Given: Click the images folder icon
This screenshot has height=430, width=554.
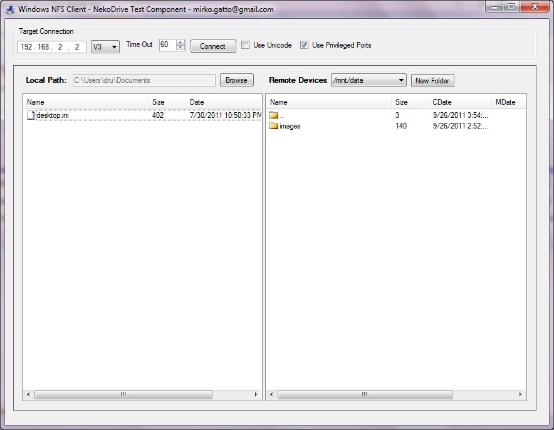Looking at the screenshot, I should pyautogui.click(x=273, y=126).
